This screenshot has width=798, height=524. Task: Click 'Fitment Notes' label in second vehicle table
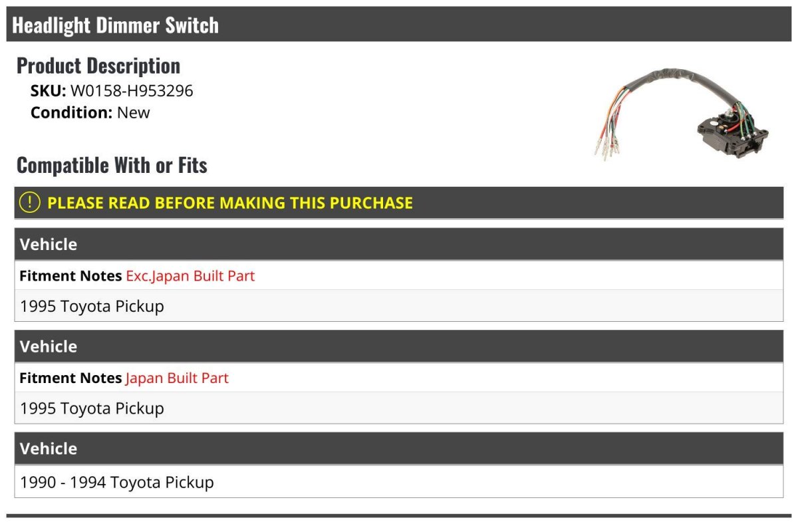[x=70, y=378]
